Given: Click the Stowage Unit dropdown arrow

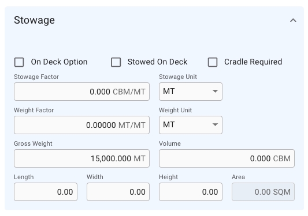Looking at the screenshot, I should point(215,91).
